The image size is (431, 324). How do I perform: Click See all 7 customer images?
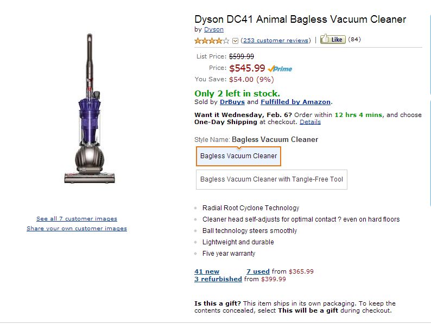(x=77, y=219)
